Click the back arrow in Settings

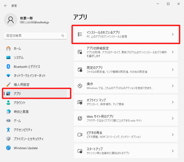6,6
